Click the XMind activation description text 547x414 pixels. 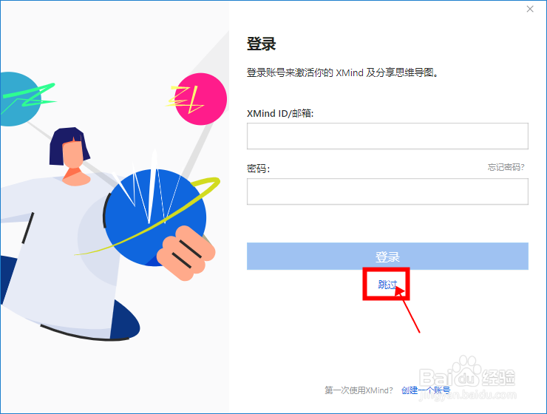(342, 72)
